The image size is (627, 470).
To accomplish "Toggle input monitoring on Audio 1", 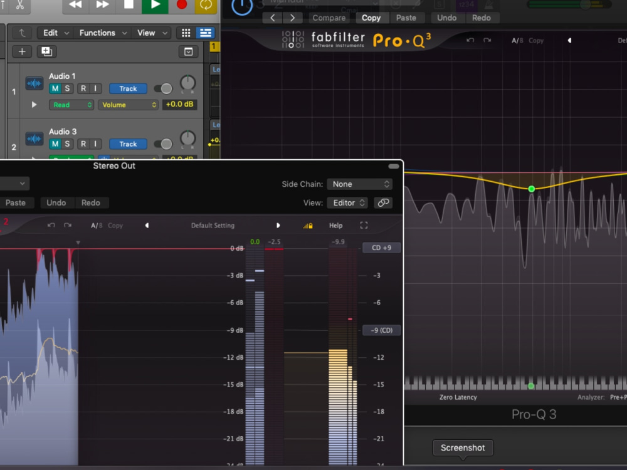I will point(95,88).
